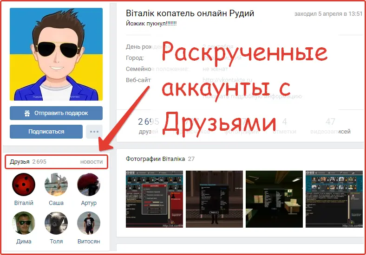
Task: Open friend Толя's avatar
Action: 56,223
